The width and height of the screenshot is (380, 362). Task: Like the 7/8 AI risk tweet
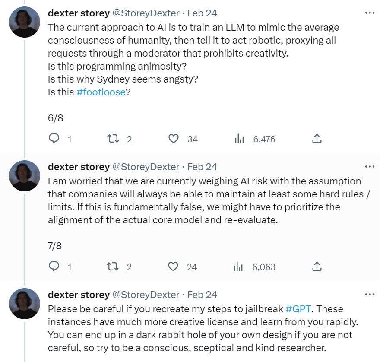click(173, 267)
